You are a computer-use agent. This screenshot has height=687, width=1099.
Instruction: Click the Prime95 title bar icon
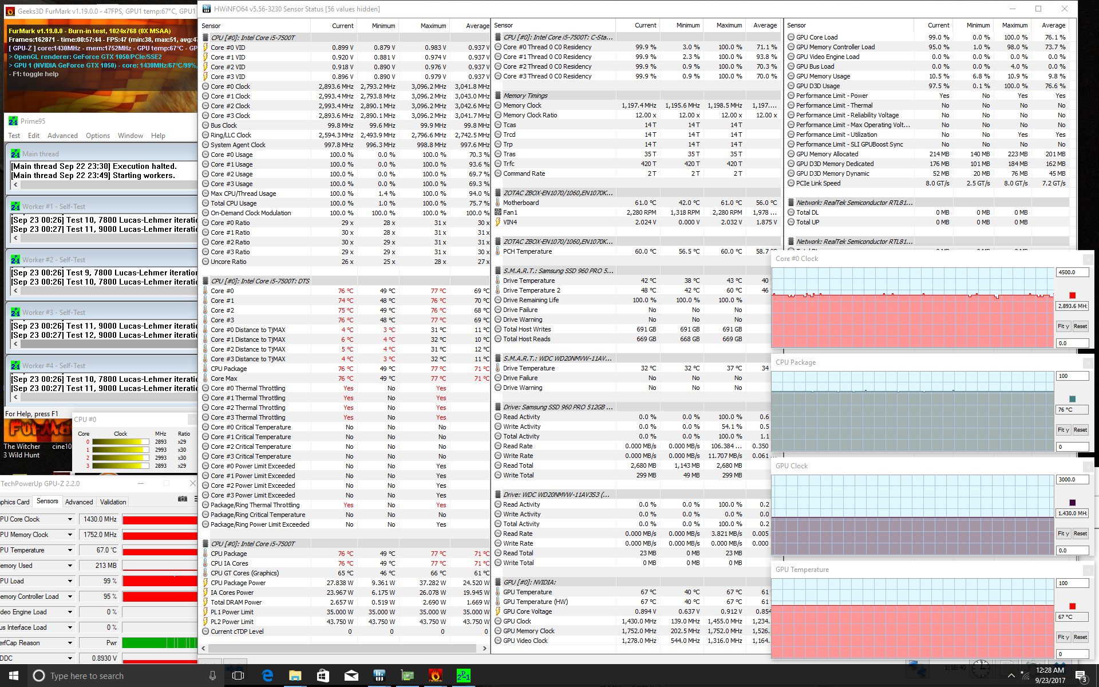click(x=13, y=121)
